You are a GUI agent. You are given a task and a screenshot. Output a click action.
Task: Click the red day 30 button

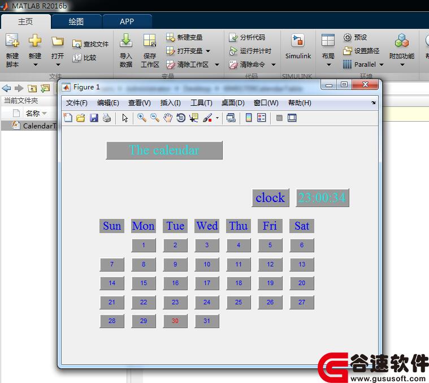(x=175, y=321)
